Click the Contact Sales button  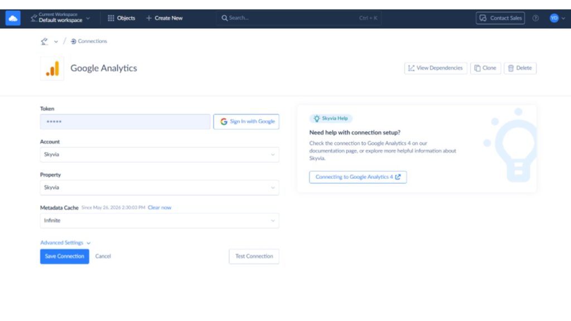(500, 18)
